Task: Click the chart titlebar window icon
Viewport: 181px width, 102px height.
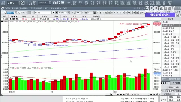Action: tap(3, 8)
